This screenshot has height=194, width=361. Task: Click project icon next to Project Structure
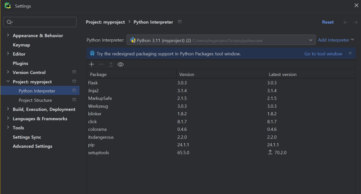click(x=74, y=100)
